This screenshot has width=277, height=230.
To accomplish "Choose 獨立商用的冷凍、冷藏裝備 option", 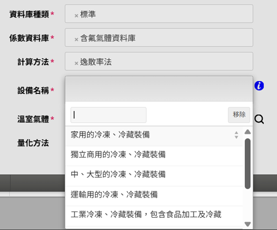I will 118,155.
